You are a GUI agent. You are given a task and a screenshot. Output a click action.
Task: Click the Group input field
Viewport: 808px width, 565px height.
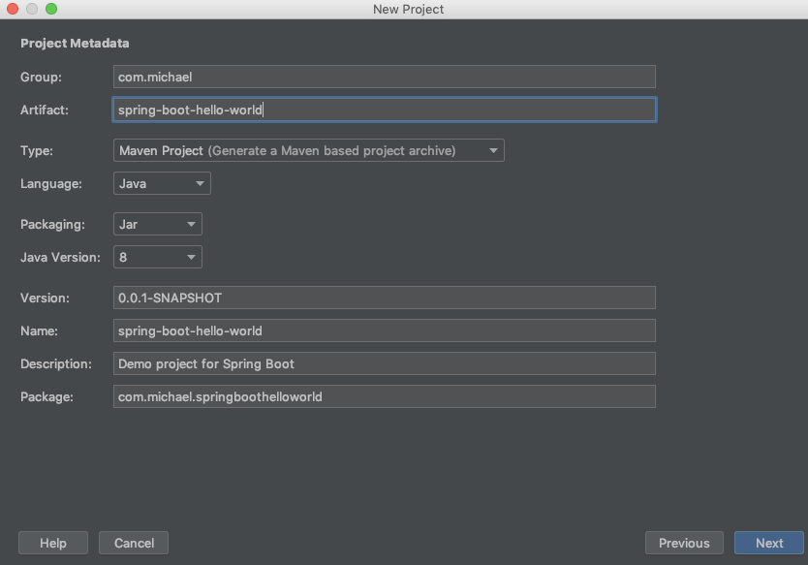384,77
